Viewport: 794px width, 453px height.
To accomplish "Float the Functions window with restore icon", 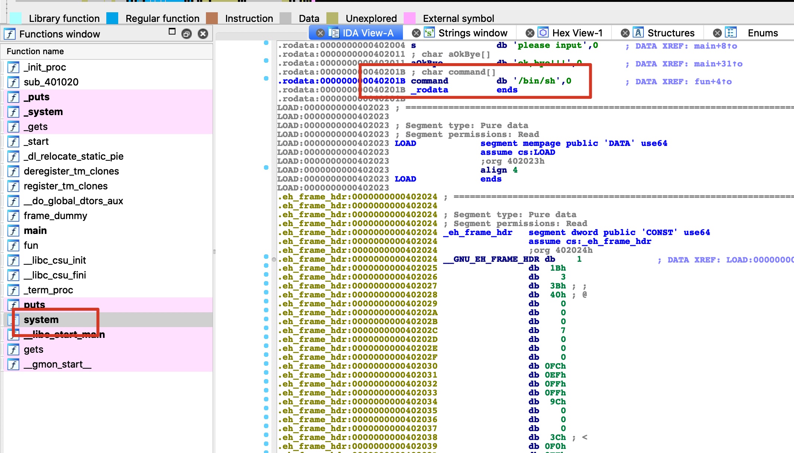I will click(x=186, y=34).
